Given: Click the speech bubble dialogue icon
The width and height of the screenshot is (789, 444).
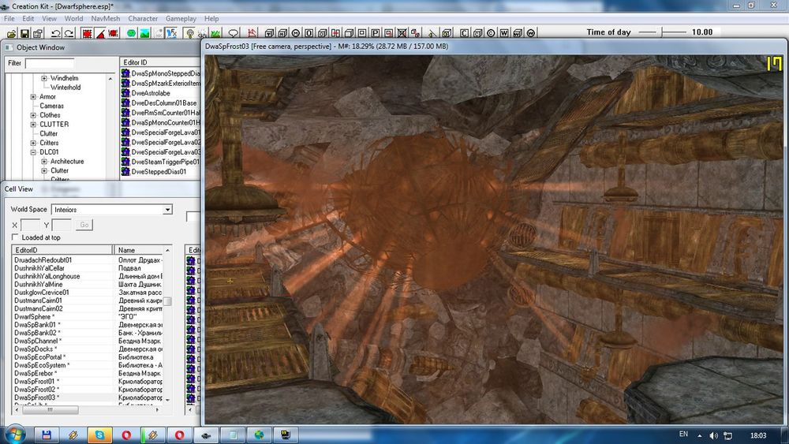Looking at the screenshot, I should coord(234,33).
